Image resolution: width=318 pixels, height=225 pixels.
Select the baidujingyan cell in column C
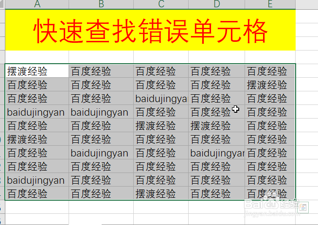click(161, 98)
